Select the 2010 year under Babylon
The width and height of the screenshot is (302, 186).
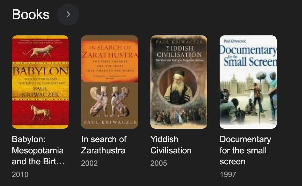(20, 174)
